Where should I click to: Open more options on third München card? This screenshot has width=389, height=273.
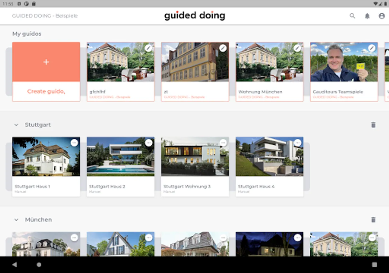pos(223,238)
